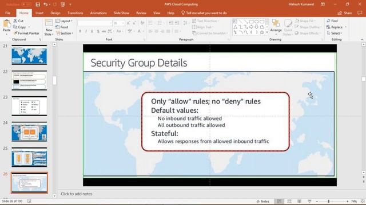
Task: Click the Notes button in the status bar
Action: pyautogui.click(x=263, y=201)
